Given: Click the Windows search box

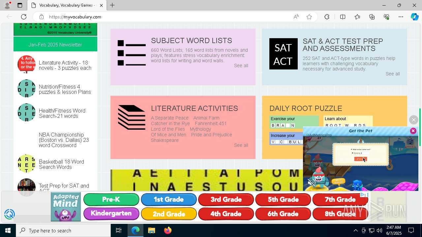Looking at the screenshot, I should coord(63,230).
